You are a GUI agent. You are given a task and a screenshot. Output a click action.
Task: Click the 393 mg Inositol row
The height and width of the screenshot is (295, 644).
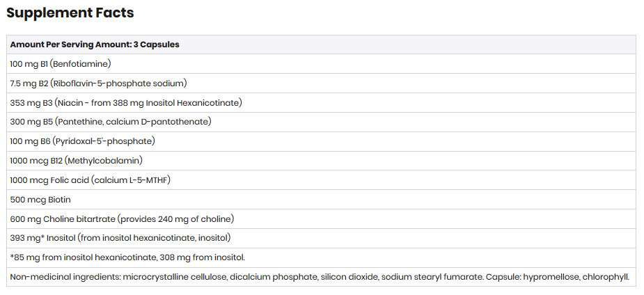click(x=120, y=238)
